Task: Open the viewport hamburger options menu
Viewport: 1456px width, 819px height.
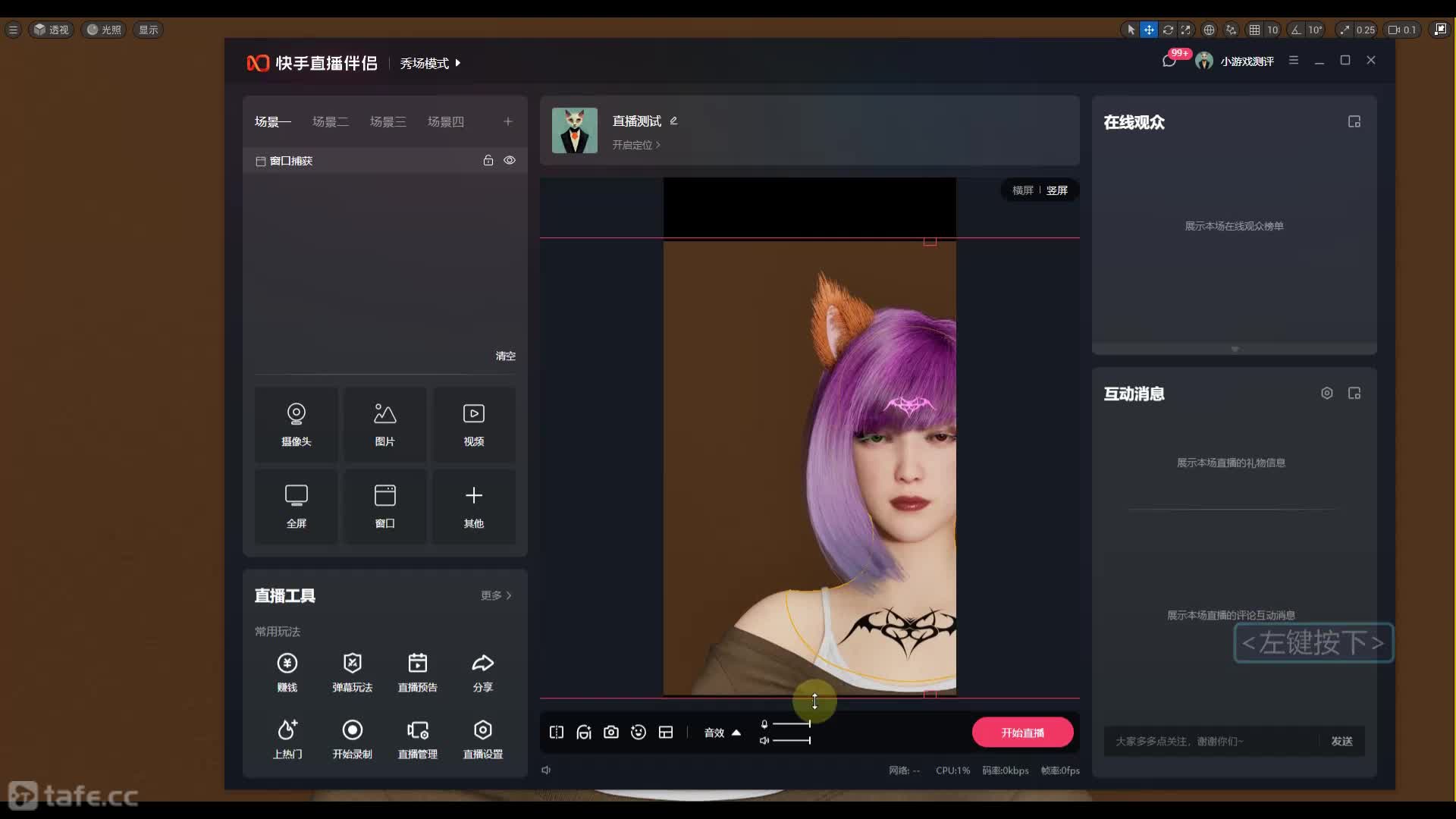Action: (x=13, y=30)
